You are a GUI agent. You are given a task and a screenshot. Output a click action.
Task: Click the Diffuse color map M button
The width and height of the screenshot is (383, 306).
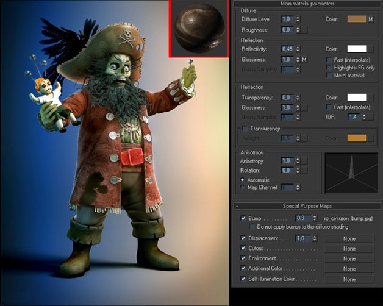click(x=371, y=20)
